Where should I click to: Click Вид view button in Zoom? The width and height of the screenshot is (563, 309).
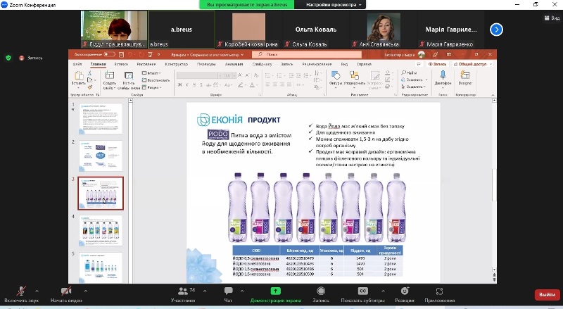tap(552, 18)
